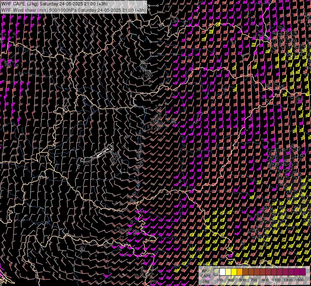This screenshot has height=286, width=311.
Task: Click the WRF Wind shear title line
Action: 74,10
